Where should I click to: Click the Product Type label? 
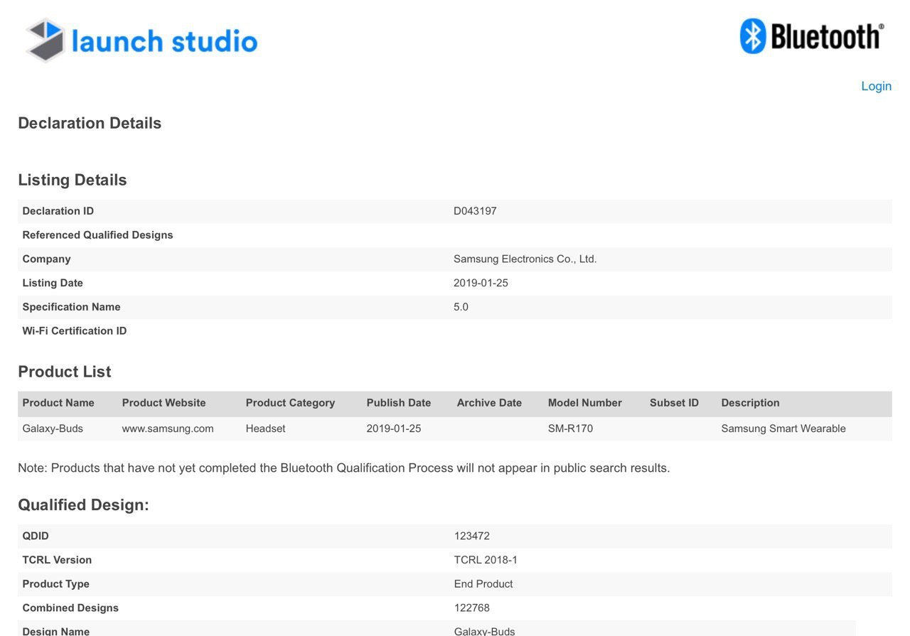click(55, 584)
